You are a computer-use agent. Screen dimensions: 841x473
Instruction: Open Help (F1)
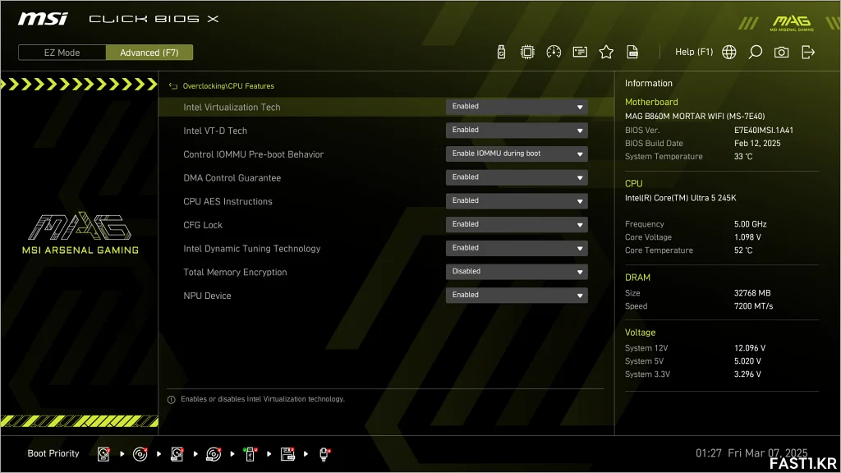click(x=693, y=52)
